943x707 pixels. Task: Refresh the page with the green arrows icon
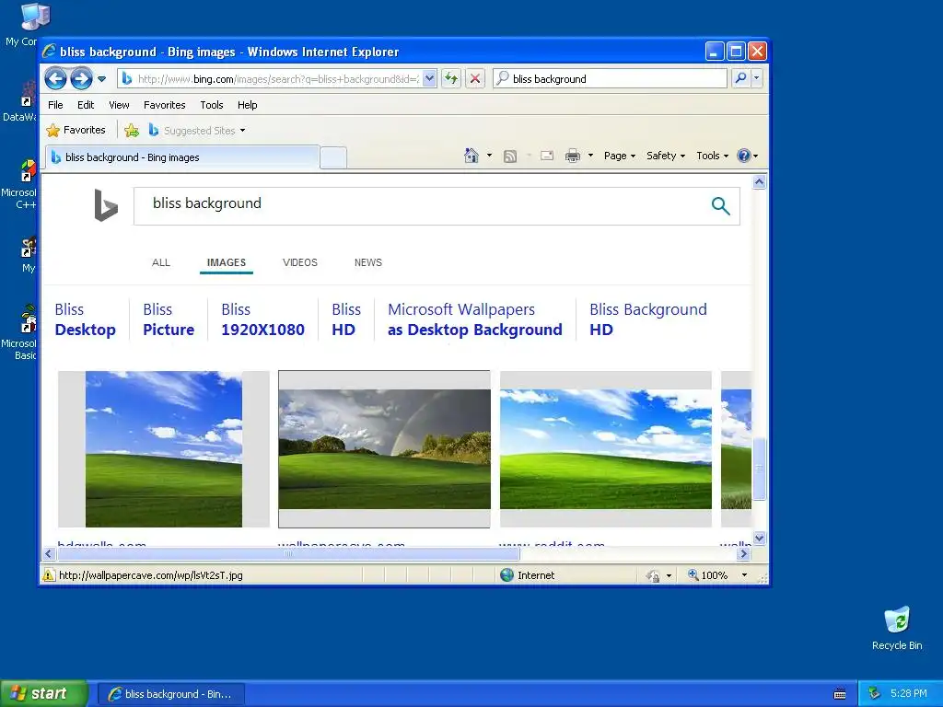(x=451, y=79)
